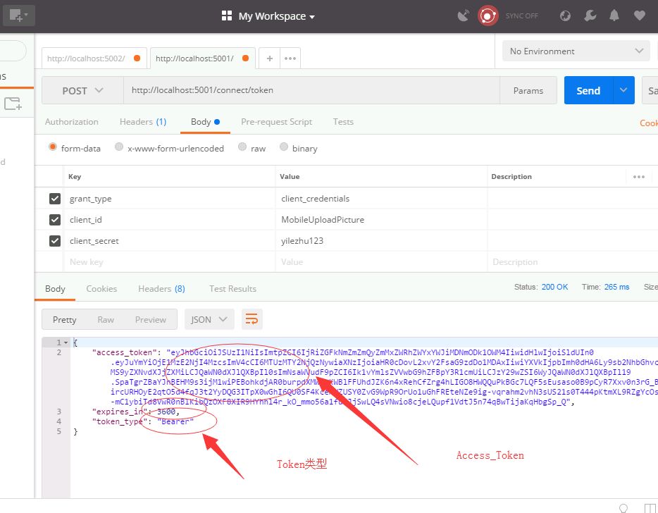Click the Params button
The width and height of the screenshot is (658, 513).
point(528,90)
